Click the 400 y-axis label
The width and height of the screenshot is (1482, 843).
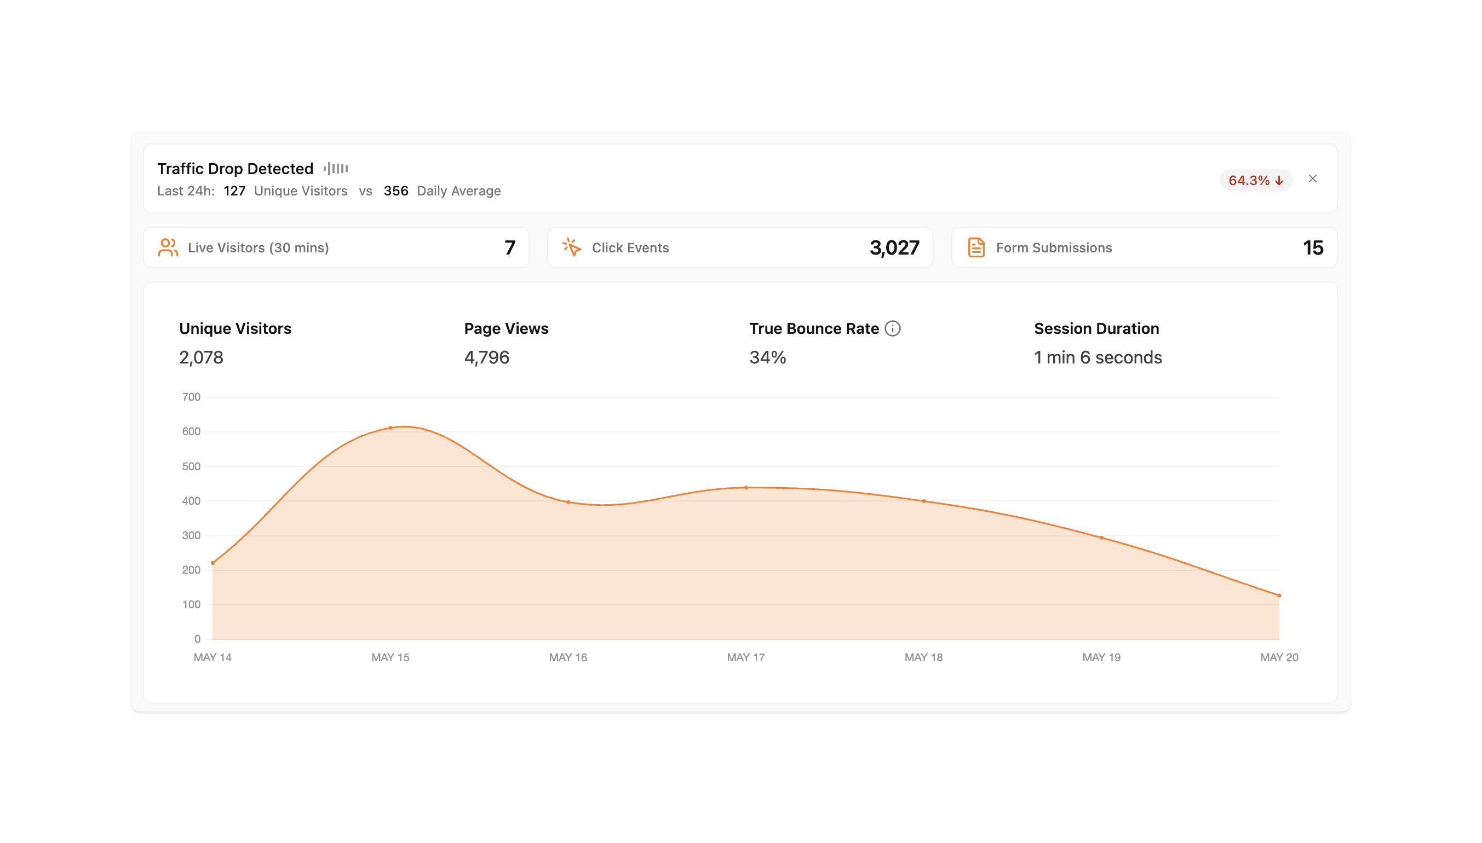pos(191,501)
